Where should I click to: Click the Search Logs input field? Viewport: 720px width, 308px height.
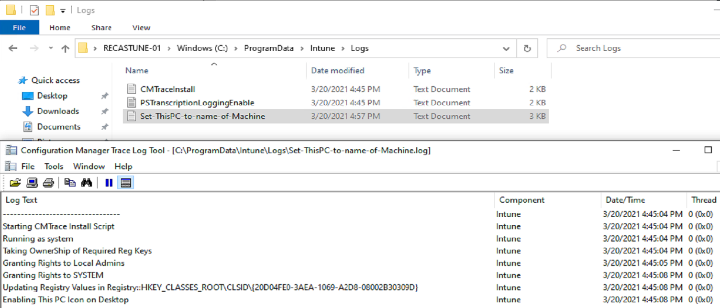pos(631,48)
